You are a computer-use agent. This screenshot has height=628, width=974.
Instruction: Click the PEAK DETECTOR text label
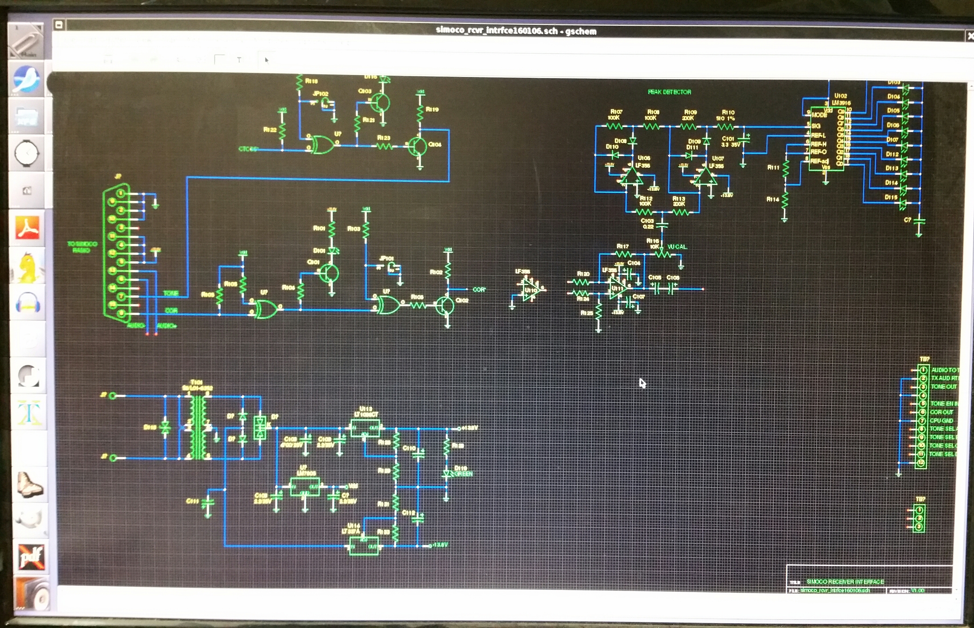click(x=669, y=92)
